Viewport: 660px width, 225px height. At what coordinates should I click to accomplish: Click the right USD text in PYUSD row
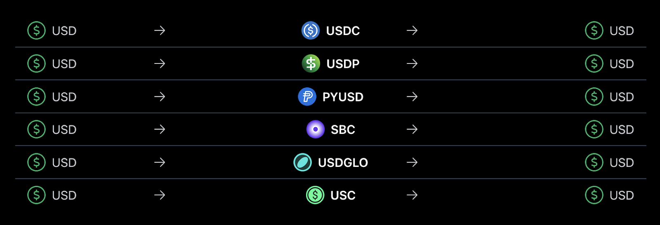tap(622, 97)
